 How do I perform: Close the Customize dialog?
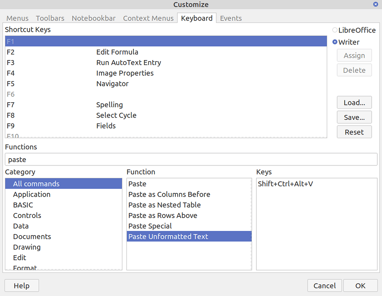[x=325, y=286]
